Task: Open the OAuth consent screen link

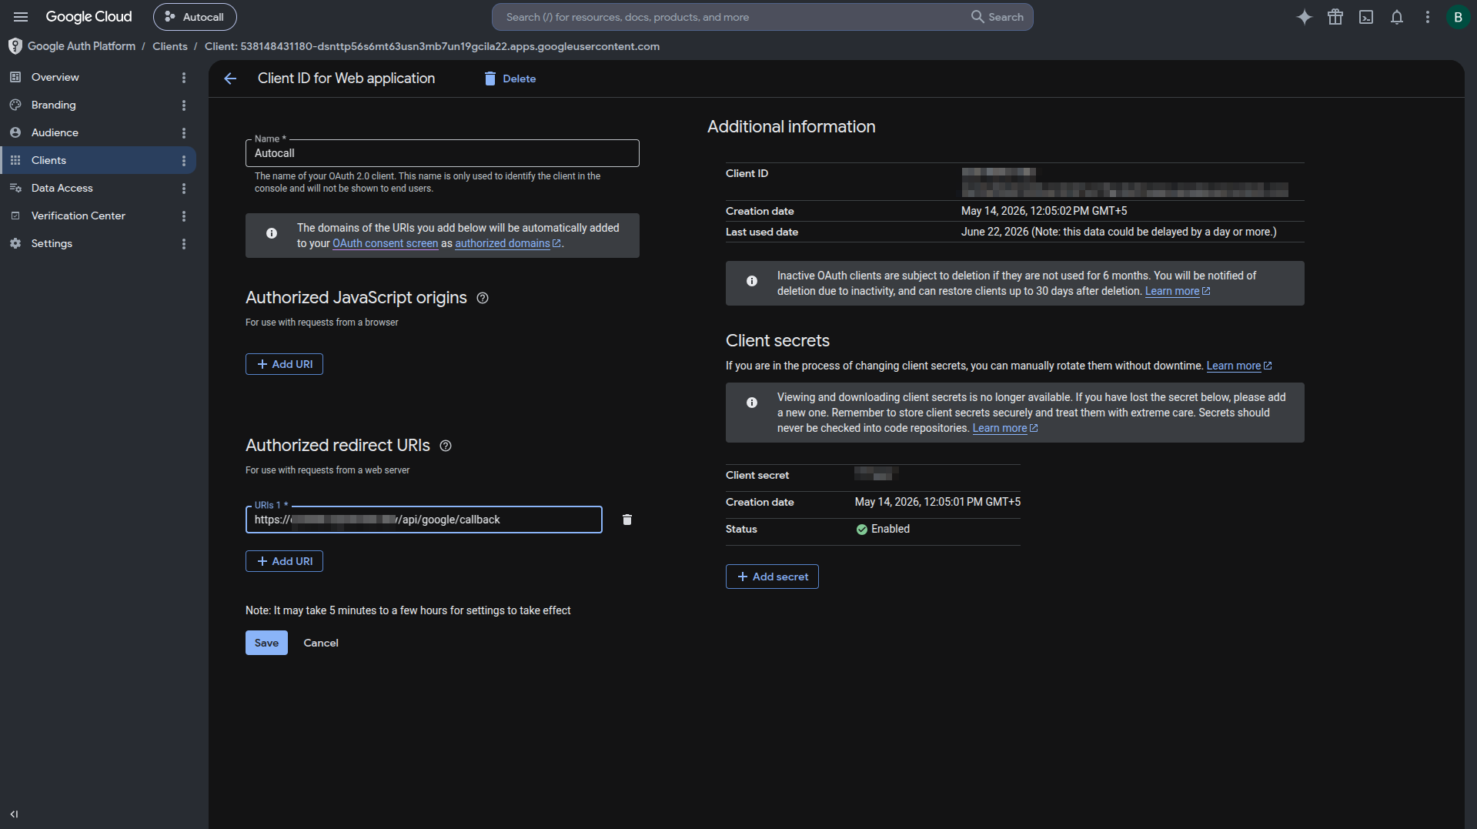Action: 385,243
